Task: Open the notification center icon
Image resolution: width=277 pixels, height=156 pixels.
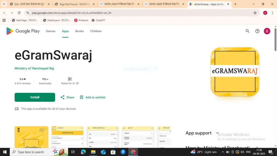Action: [x=271, y=152]
